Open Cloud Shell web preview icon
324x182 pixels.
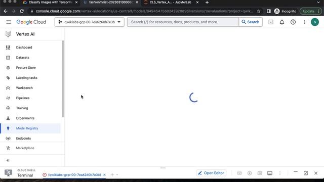[x=260, y=173]
